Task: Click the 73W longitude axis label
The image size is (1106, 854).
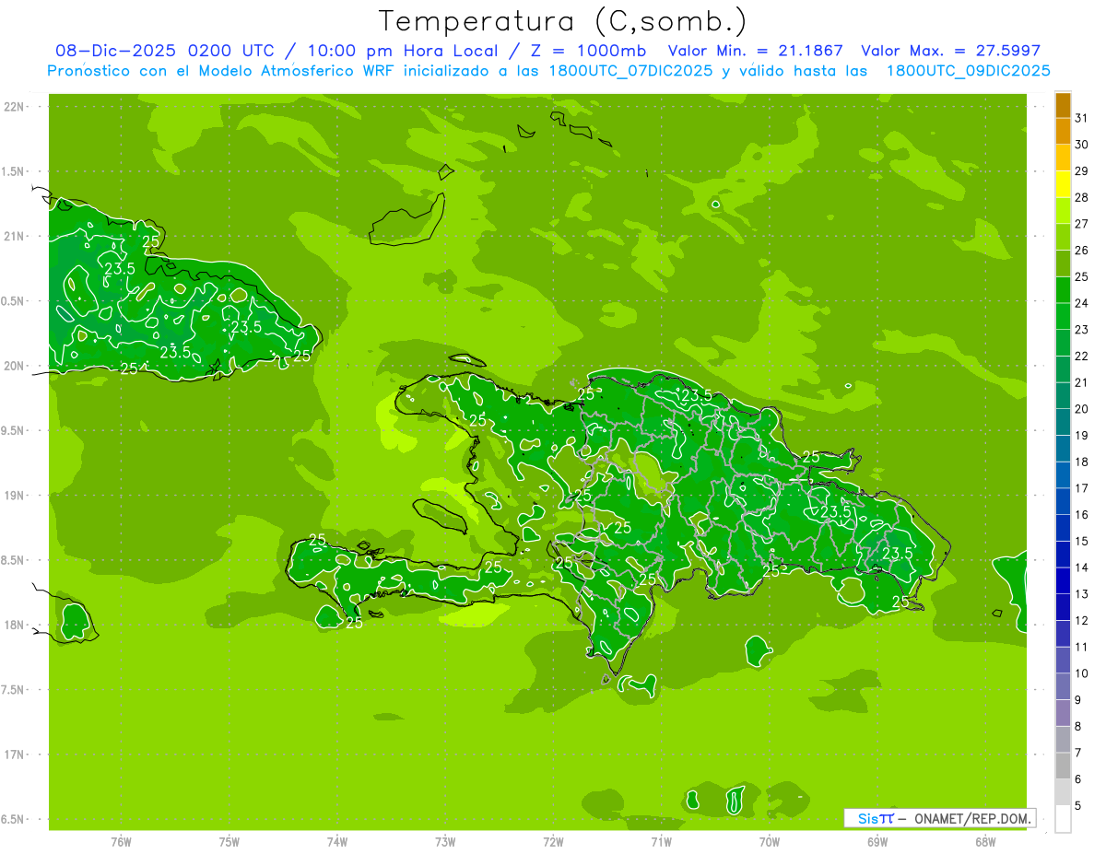Action: coord(445,842)
